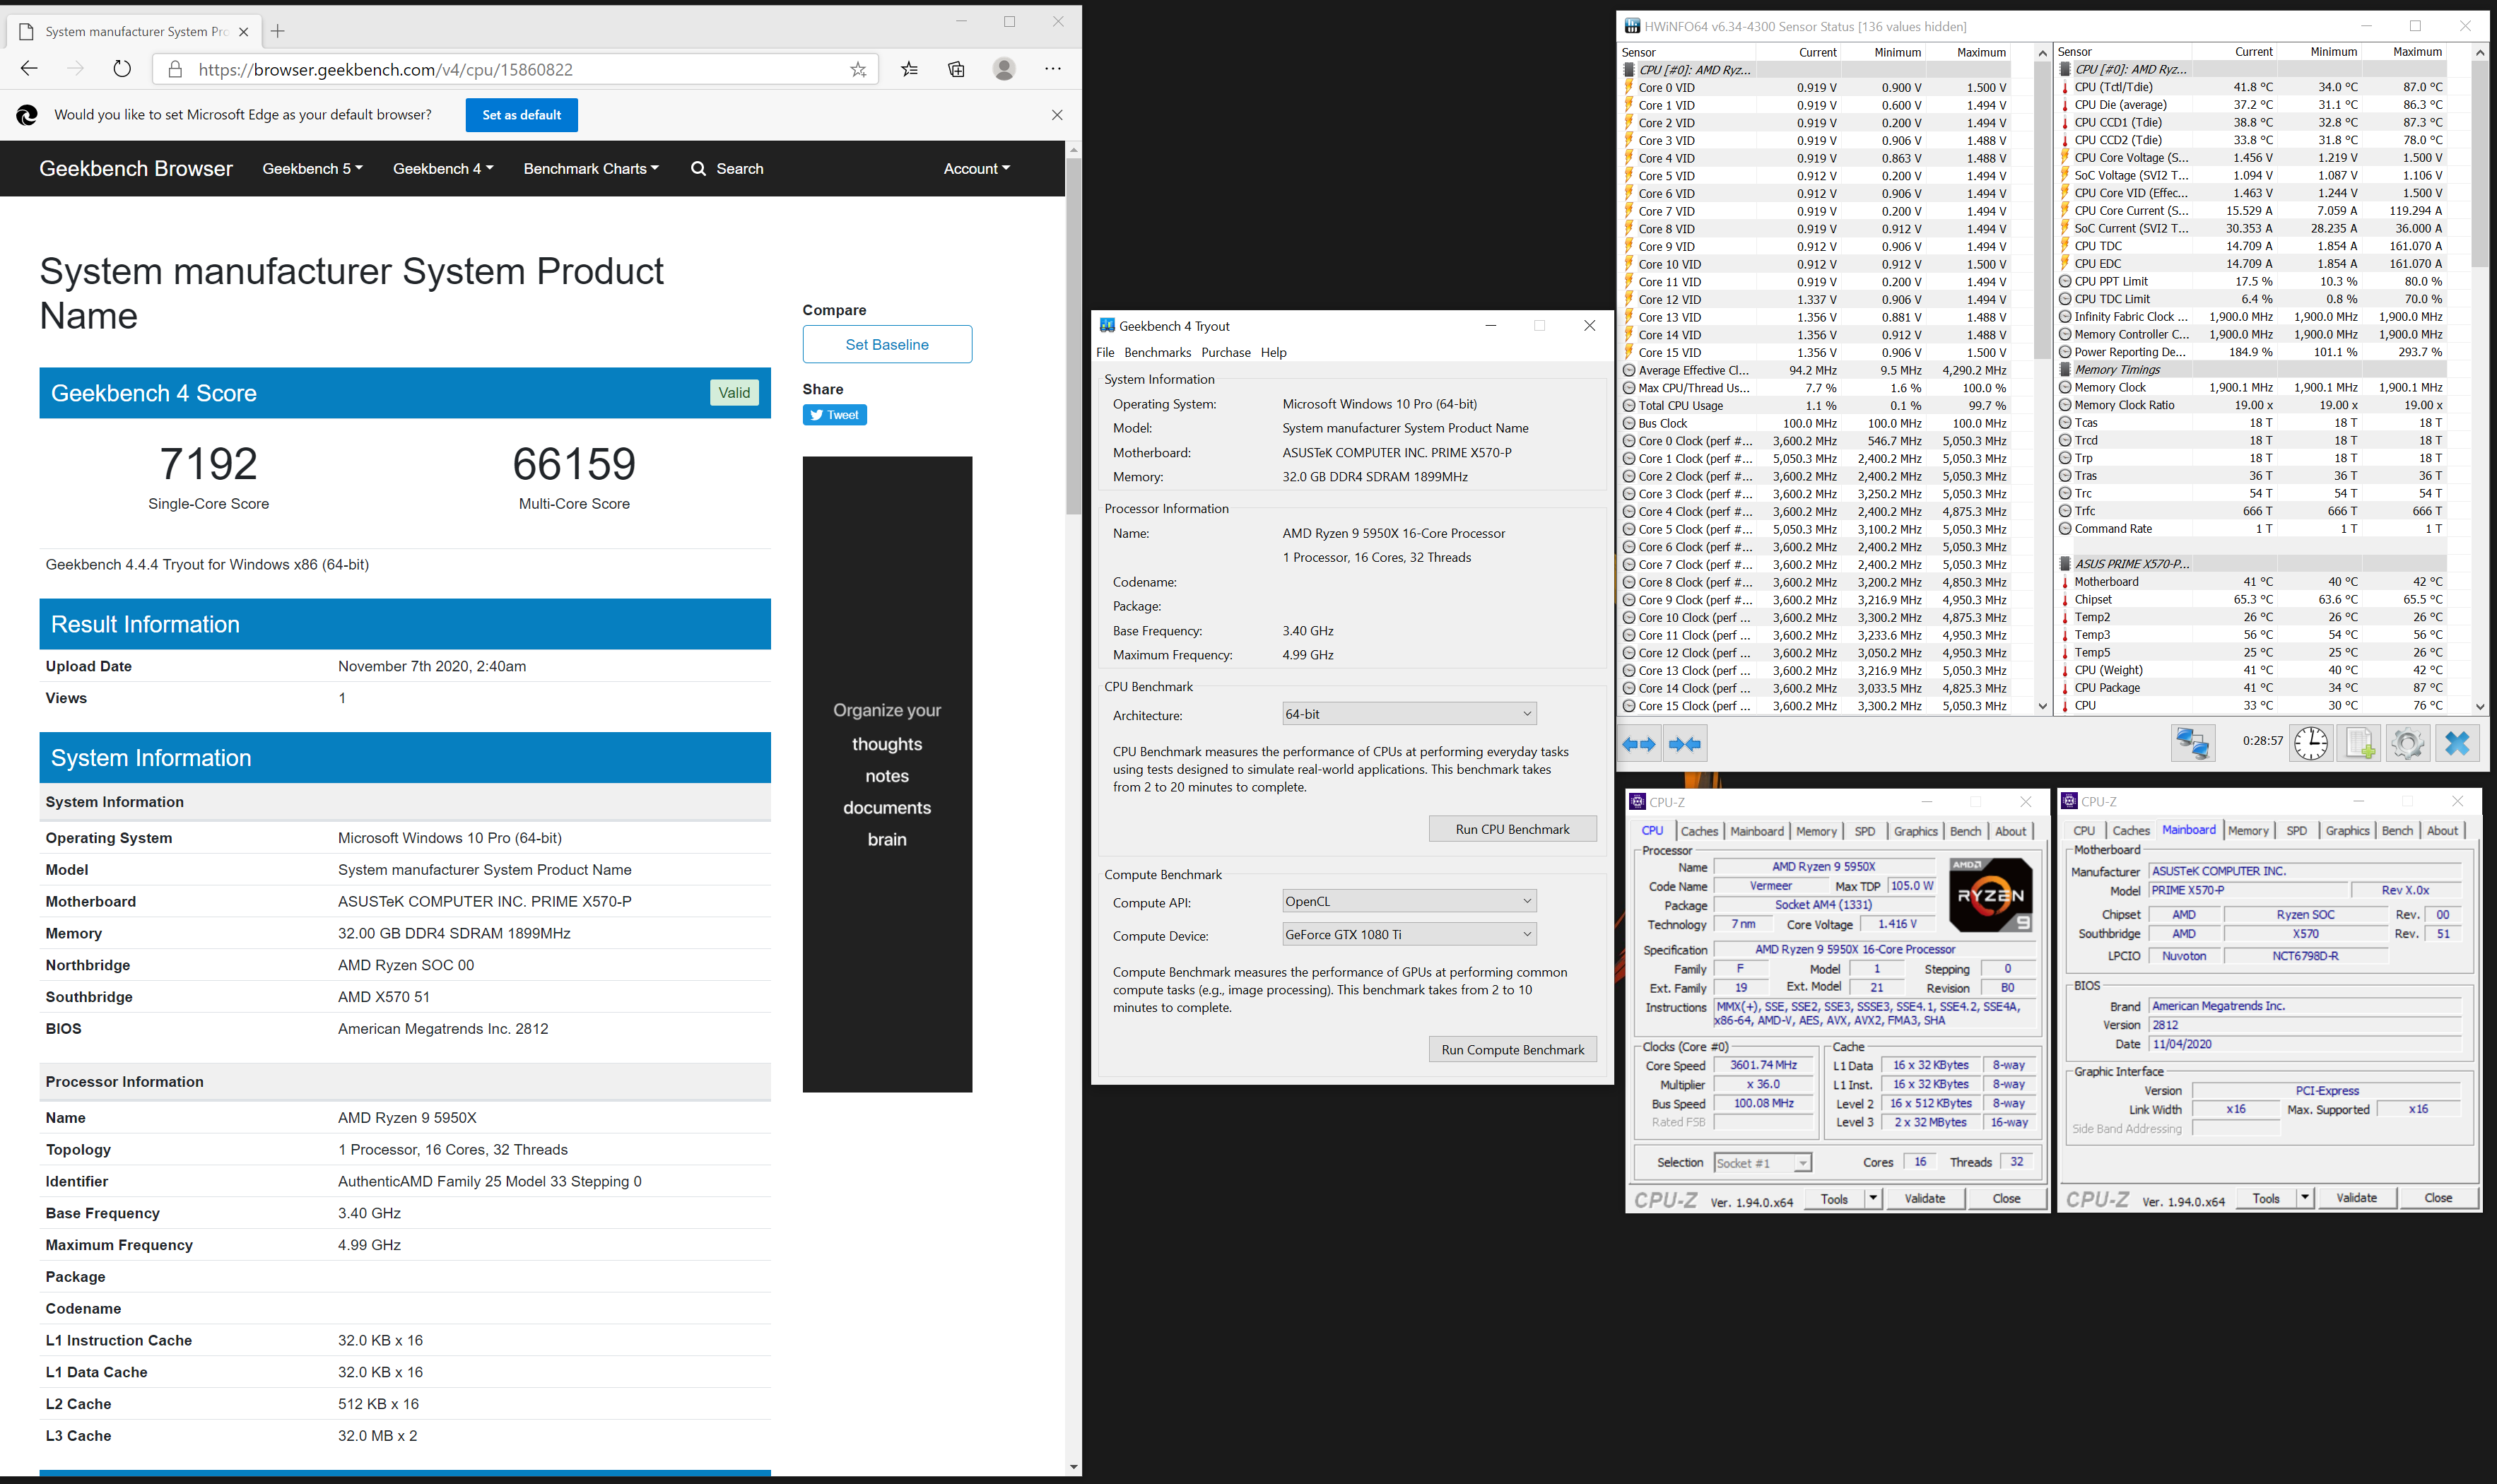Image resolution: width=2497 pixels, height=1484 pixels.
Task: Open a new browser tab with plus
Action: tap(278, 31)
